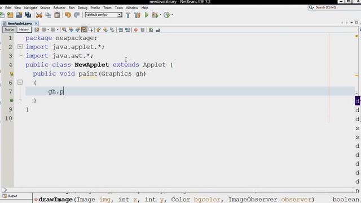The width and height of the screenshot is (361, 203).
Task: Start macro recording red circle
Action: tap(136, 30)
